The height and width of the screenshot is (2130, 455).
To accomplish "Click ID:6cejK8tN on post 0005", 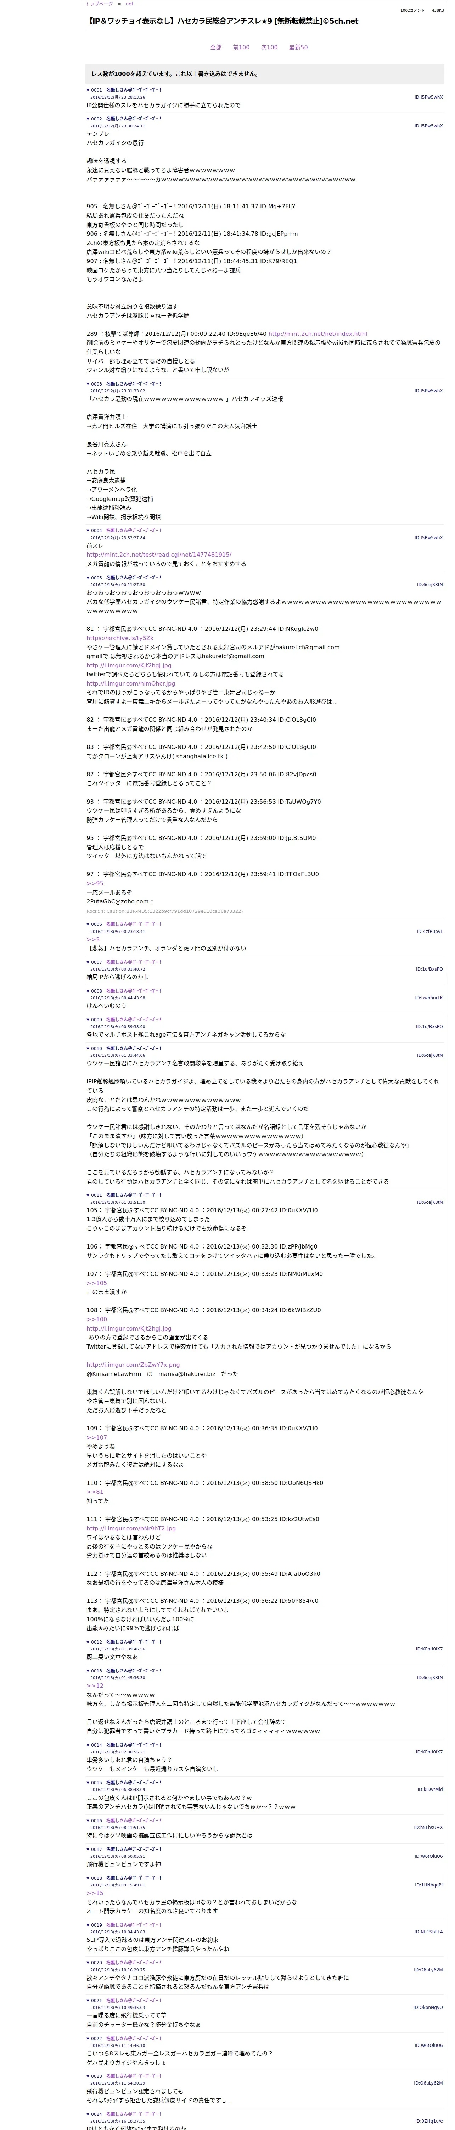I will coord(429,585).
